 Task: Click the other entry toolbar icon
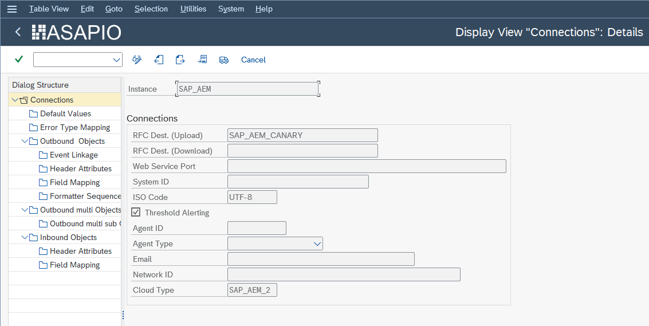point(202,60)
